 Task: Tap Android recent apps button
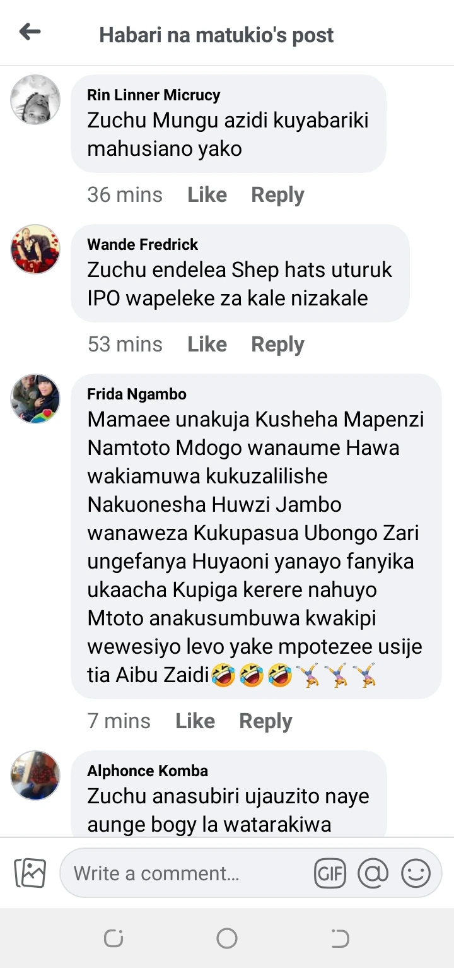pyautogui.click(x=113, y=938)
